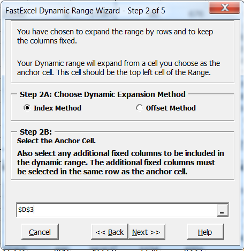The height and width of the screenshot is (251, 244).
Task: Click the "Index Method" label text
Action: click(x=57, y=108)
